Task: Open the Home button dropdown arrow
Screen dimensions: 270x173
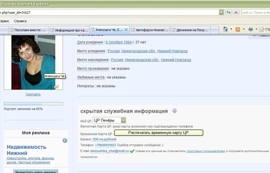Action: 231,29
